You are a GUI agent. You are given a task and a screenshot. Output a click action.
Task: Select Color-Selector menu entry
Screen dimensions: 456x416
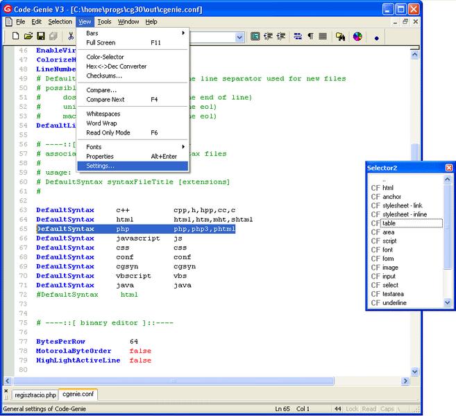(133, 57)
